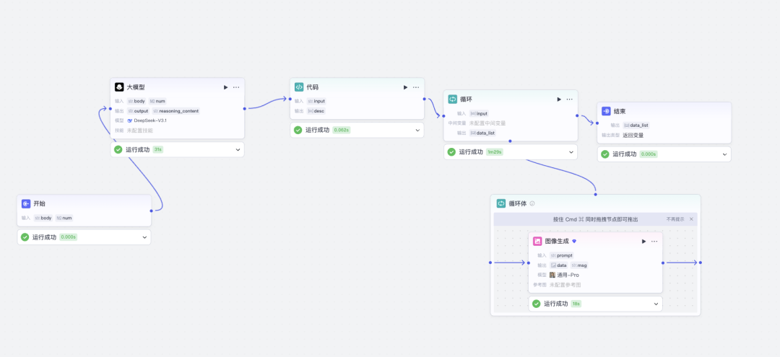
Task: Click 不再提示 to stop showing hint
Action: (x=675, y=219)
